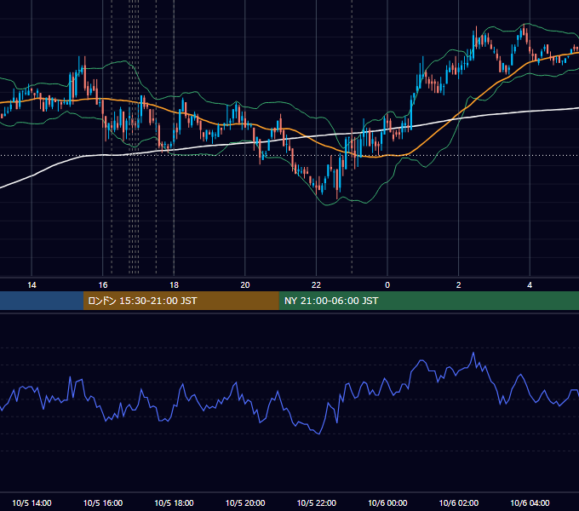579x511 pixels.
Task: Click the 10/6 00:00 time label
Action: [x=387, y=502]
